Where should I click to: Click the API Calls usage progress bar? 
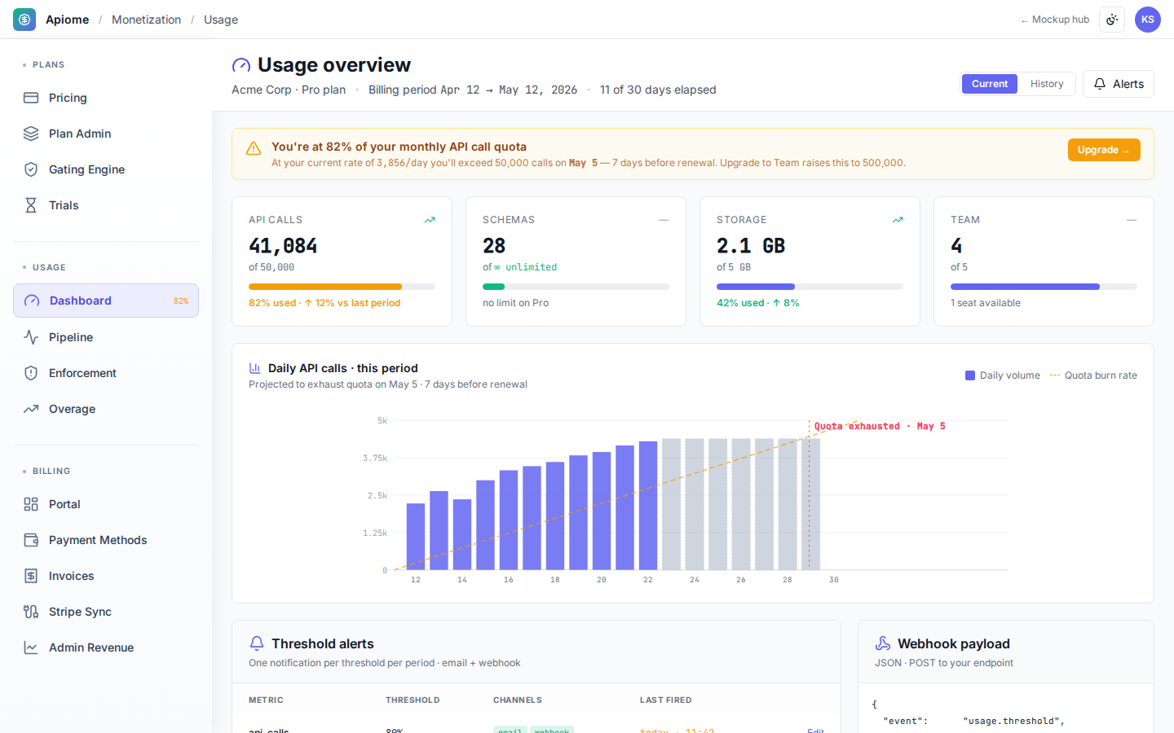point(342,287)
